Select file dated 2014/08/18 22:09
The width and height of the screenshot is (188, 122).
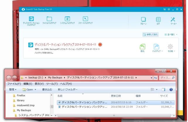click(x=116, y=107)
